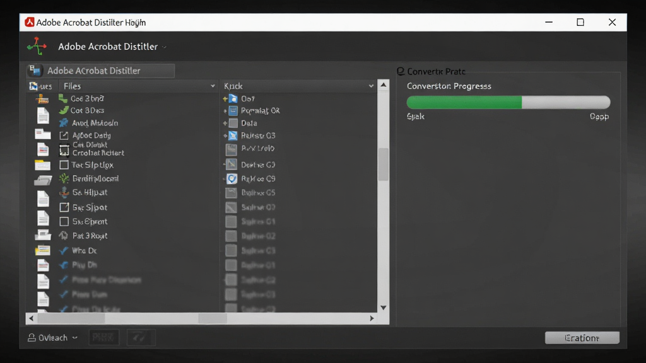Click the 'Sjak' label under progress bar
The width and height of the screenshot is (646, 363).
pos(416,117)
